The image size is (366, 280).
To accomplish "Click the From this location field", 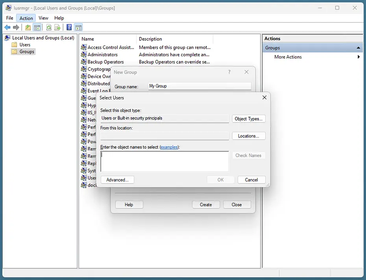I will click(165, 136).
